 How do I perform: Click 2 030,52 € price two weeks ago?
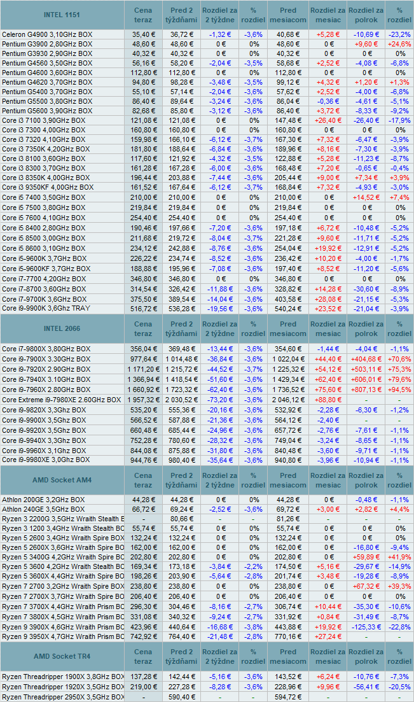click(181, 400)
